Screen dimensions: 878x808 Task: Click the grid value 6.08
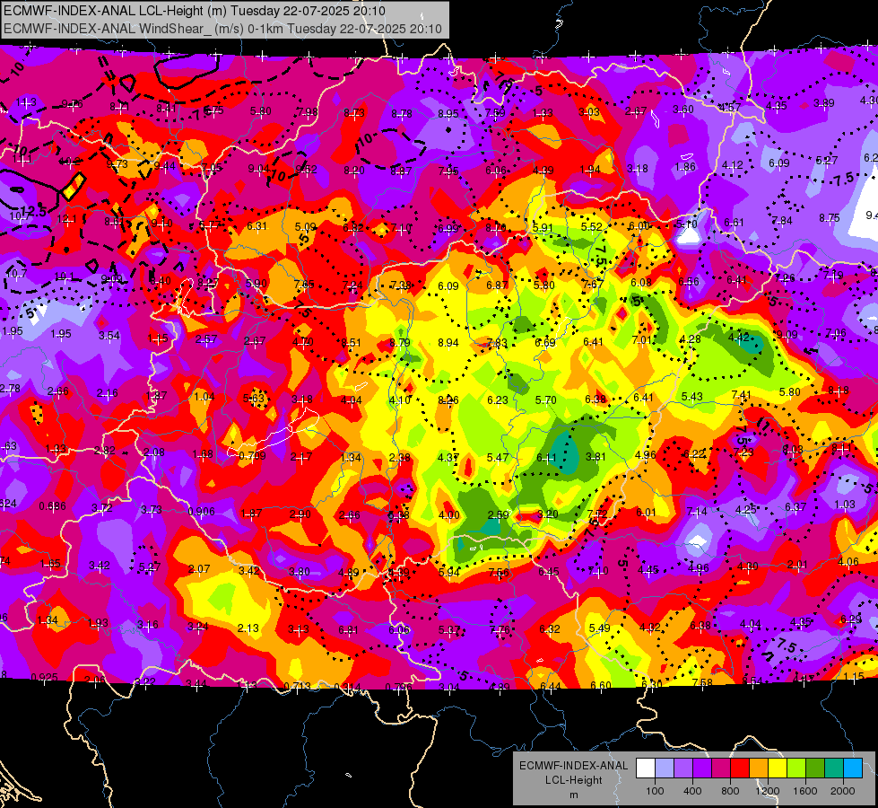(x=640, y=283)
